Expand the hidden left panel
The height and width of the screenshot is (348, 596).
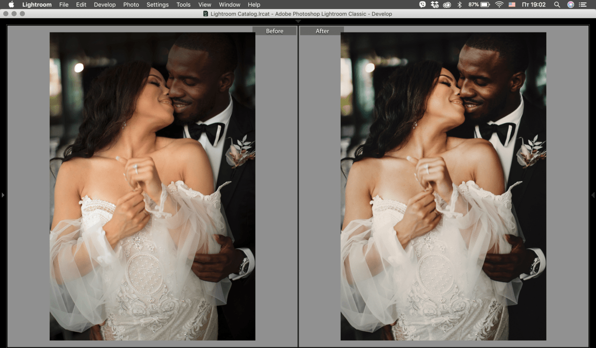pos(3,195)
